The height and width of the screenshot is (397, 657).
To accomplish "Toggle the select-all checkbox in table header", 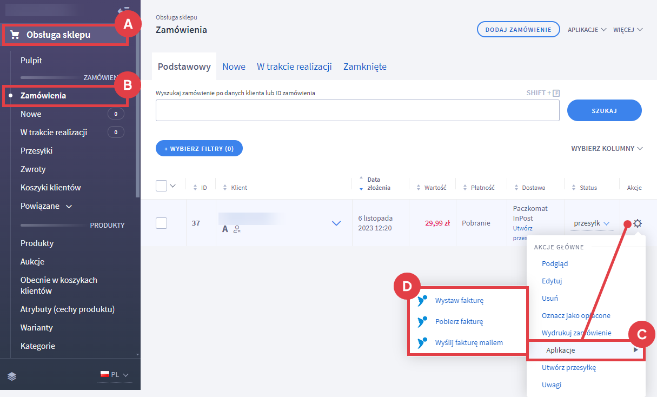I will coord(161,186).
